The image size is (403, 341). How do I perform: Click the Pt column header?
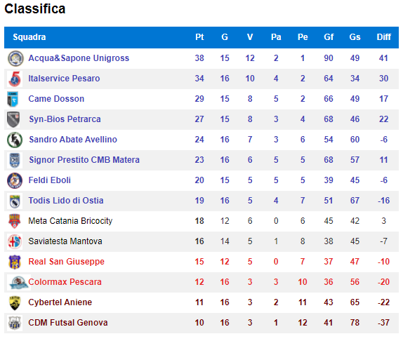[x=199, y=37]
